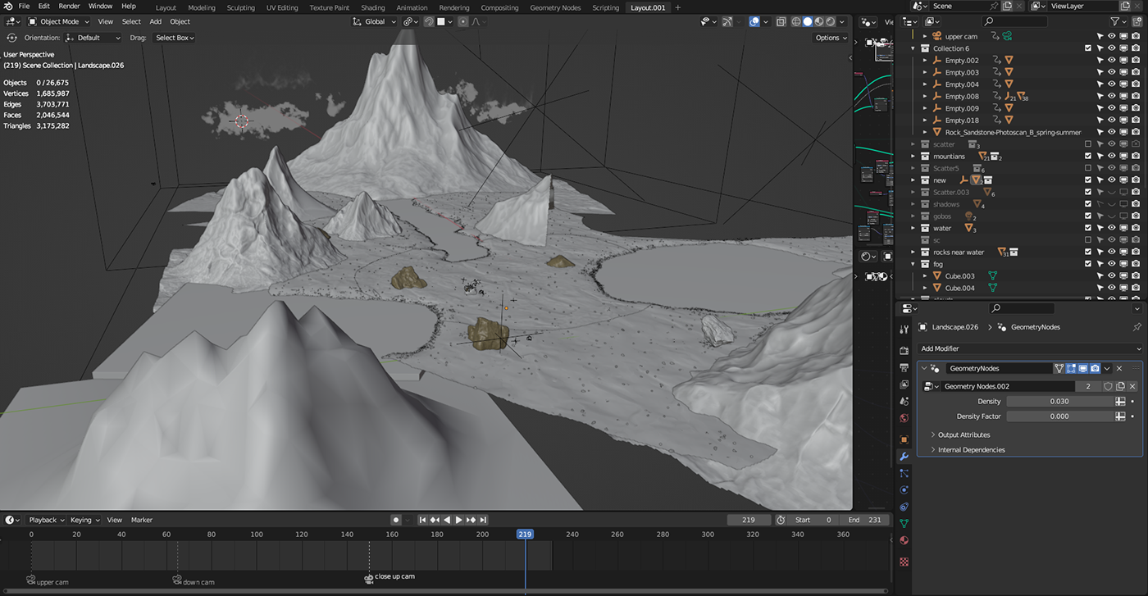
Task: Pin the Landscape.026 properties panel
Action: click(1137, 327)
